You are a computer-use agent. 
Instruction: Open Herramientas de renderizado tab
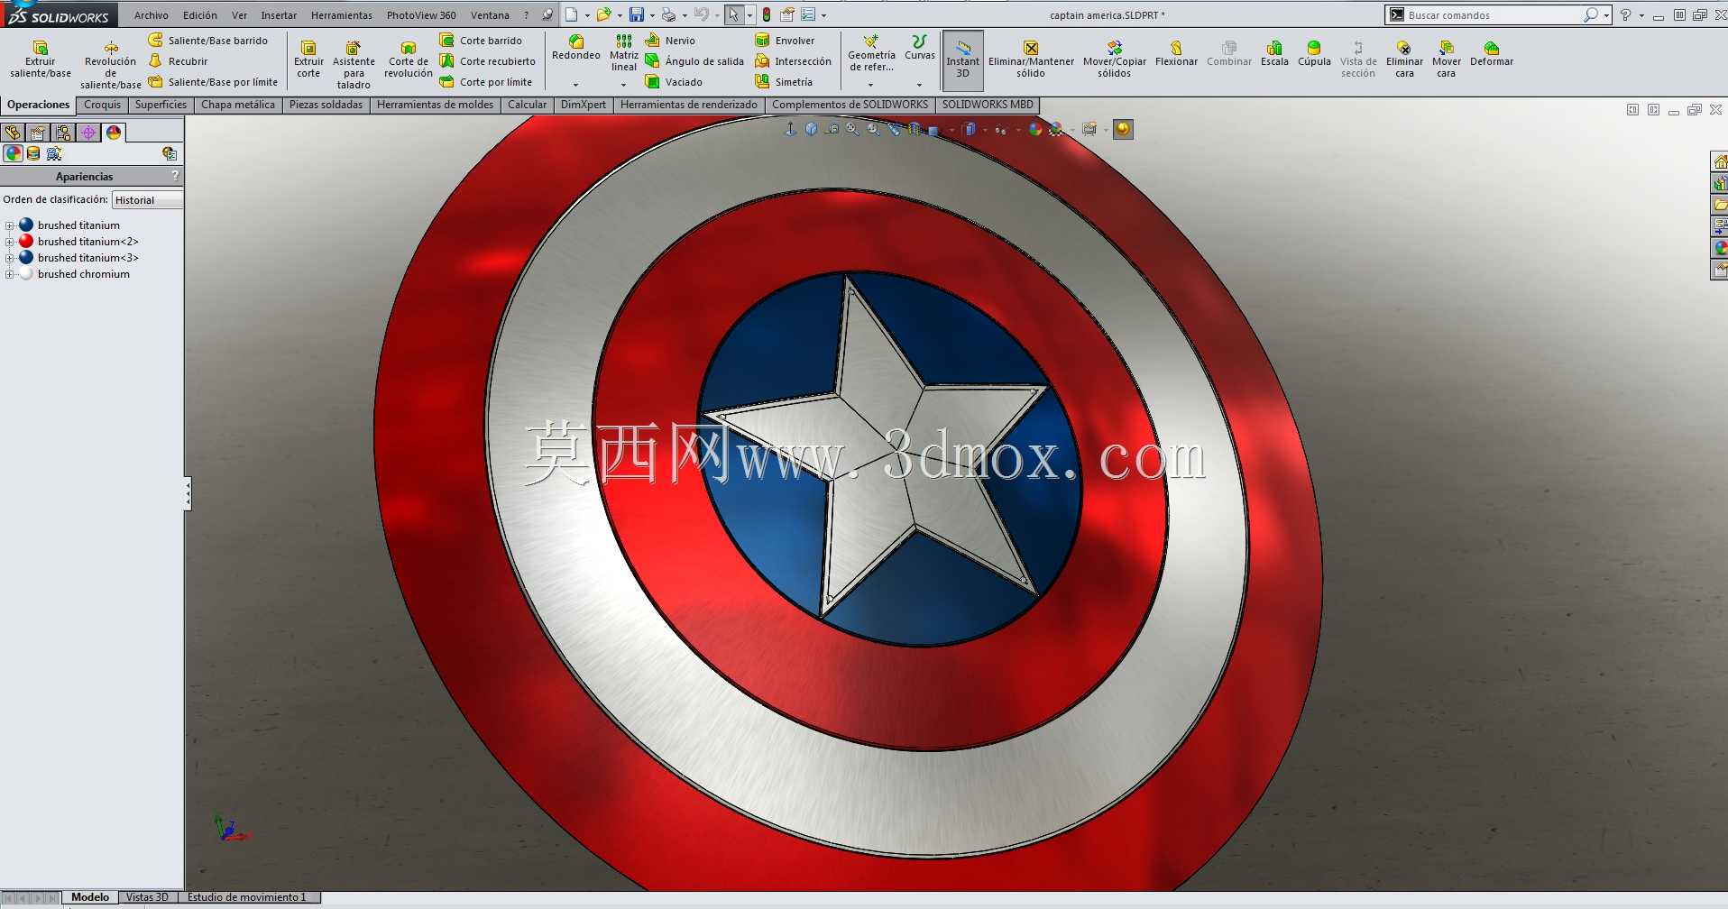689,105
